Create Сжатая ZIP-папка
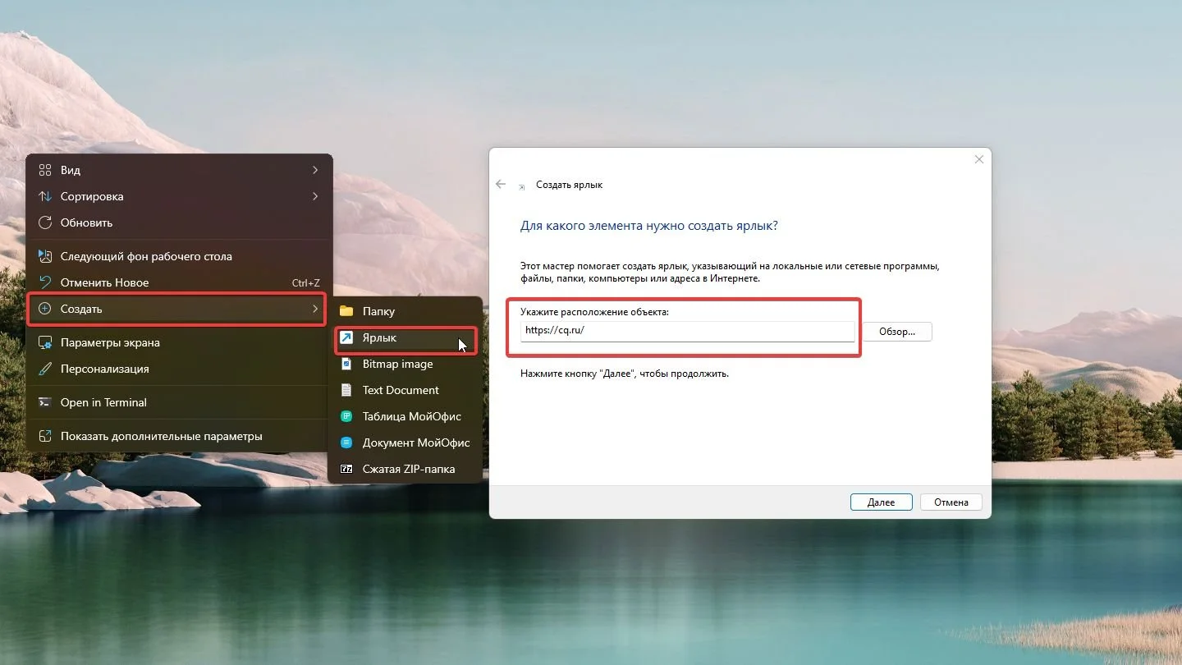 click(405, 469)
